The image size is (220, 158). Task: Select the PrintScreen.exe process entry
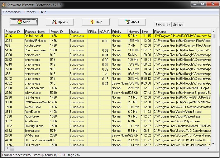(35, 50)
